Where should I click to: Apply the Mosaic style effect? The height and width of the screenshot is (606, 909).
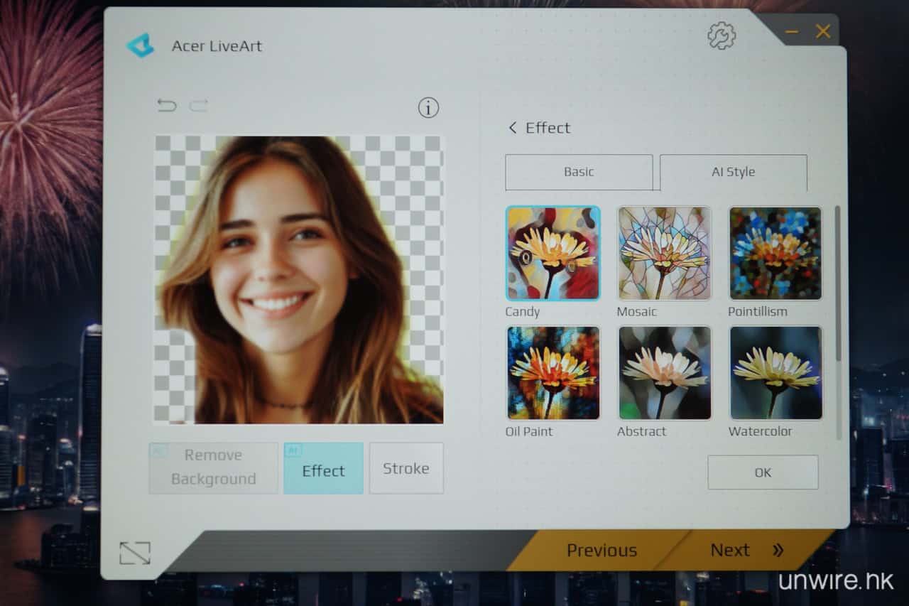pos(664,254)
